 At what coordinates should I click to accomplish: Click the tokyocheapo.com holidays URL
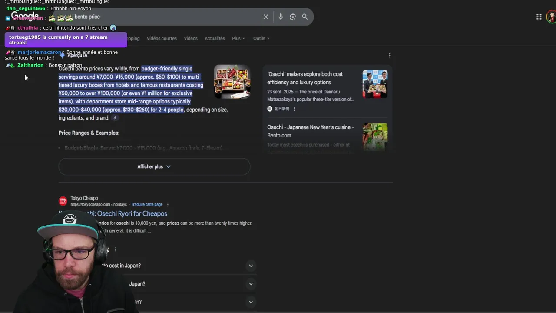point(99,204)
